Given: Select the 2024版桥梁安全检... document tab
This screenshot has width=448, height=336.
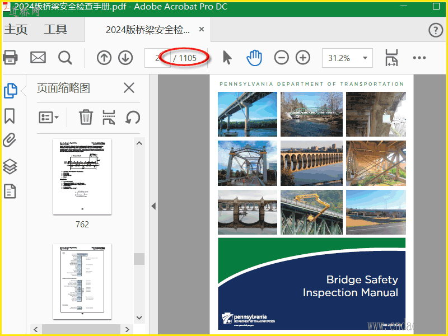Looking at the screenshot, I should point(148,30).
